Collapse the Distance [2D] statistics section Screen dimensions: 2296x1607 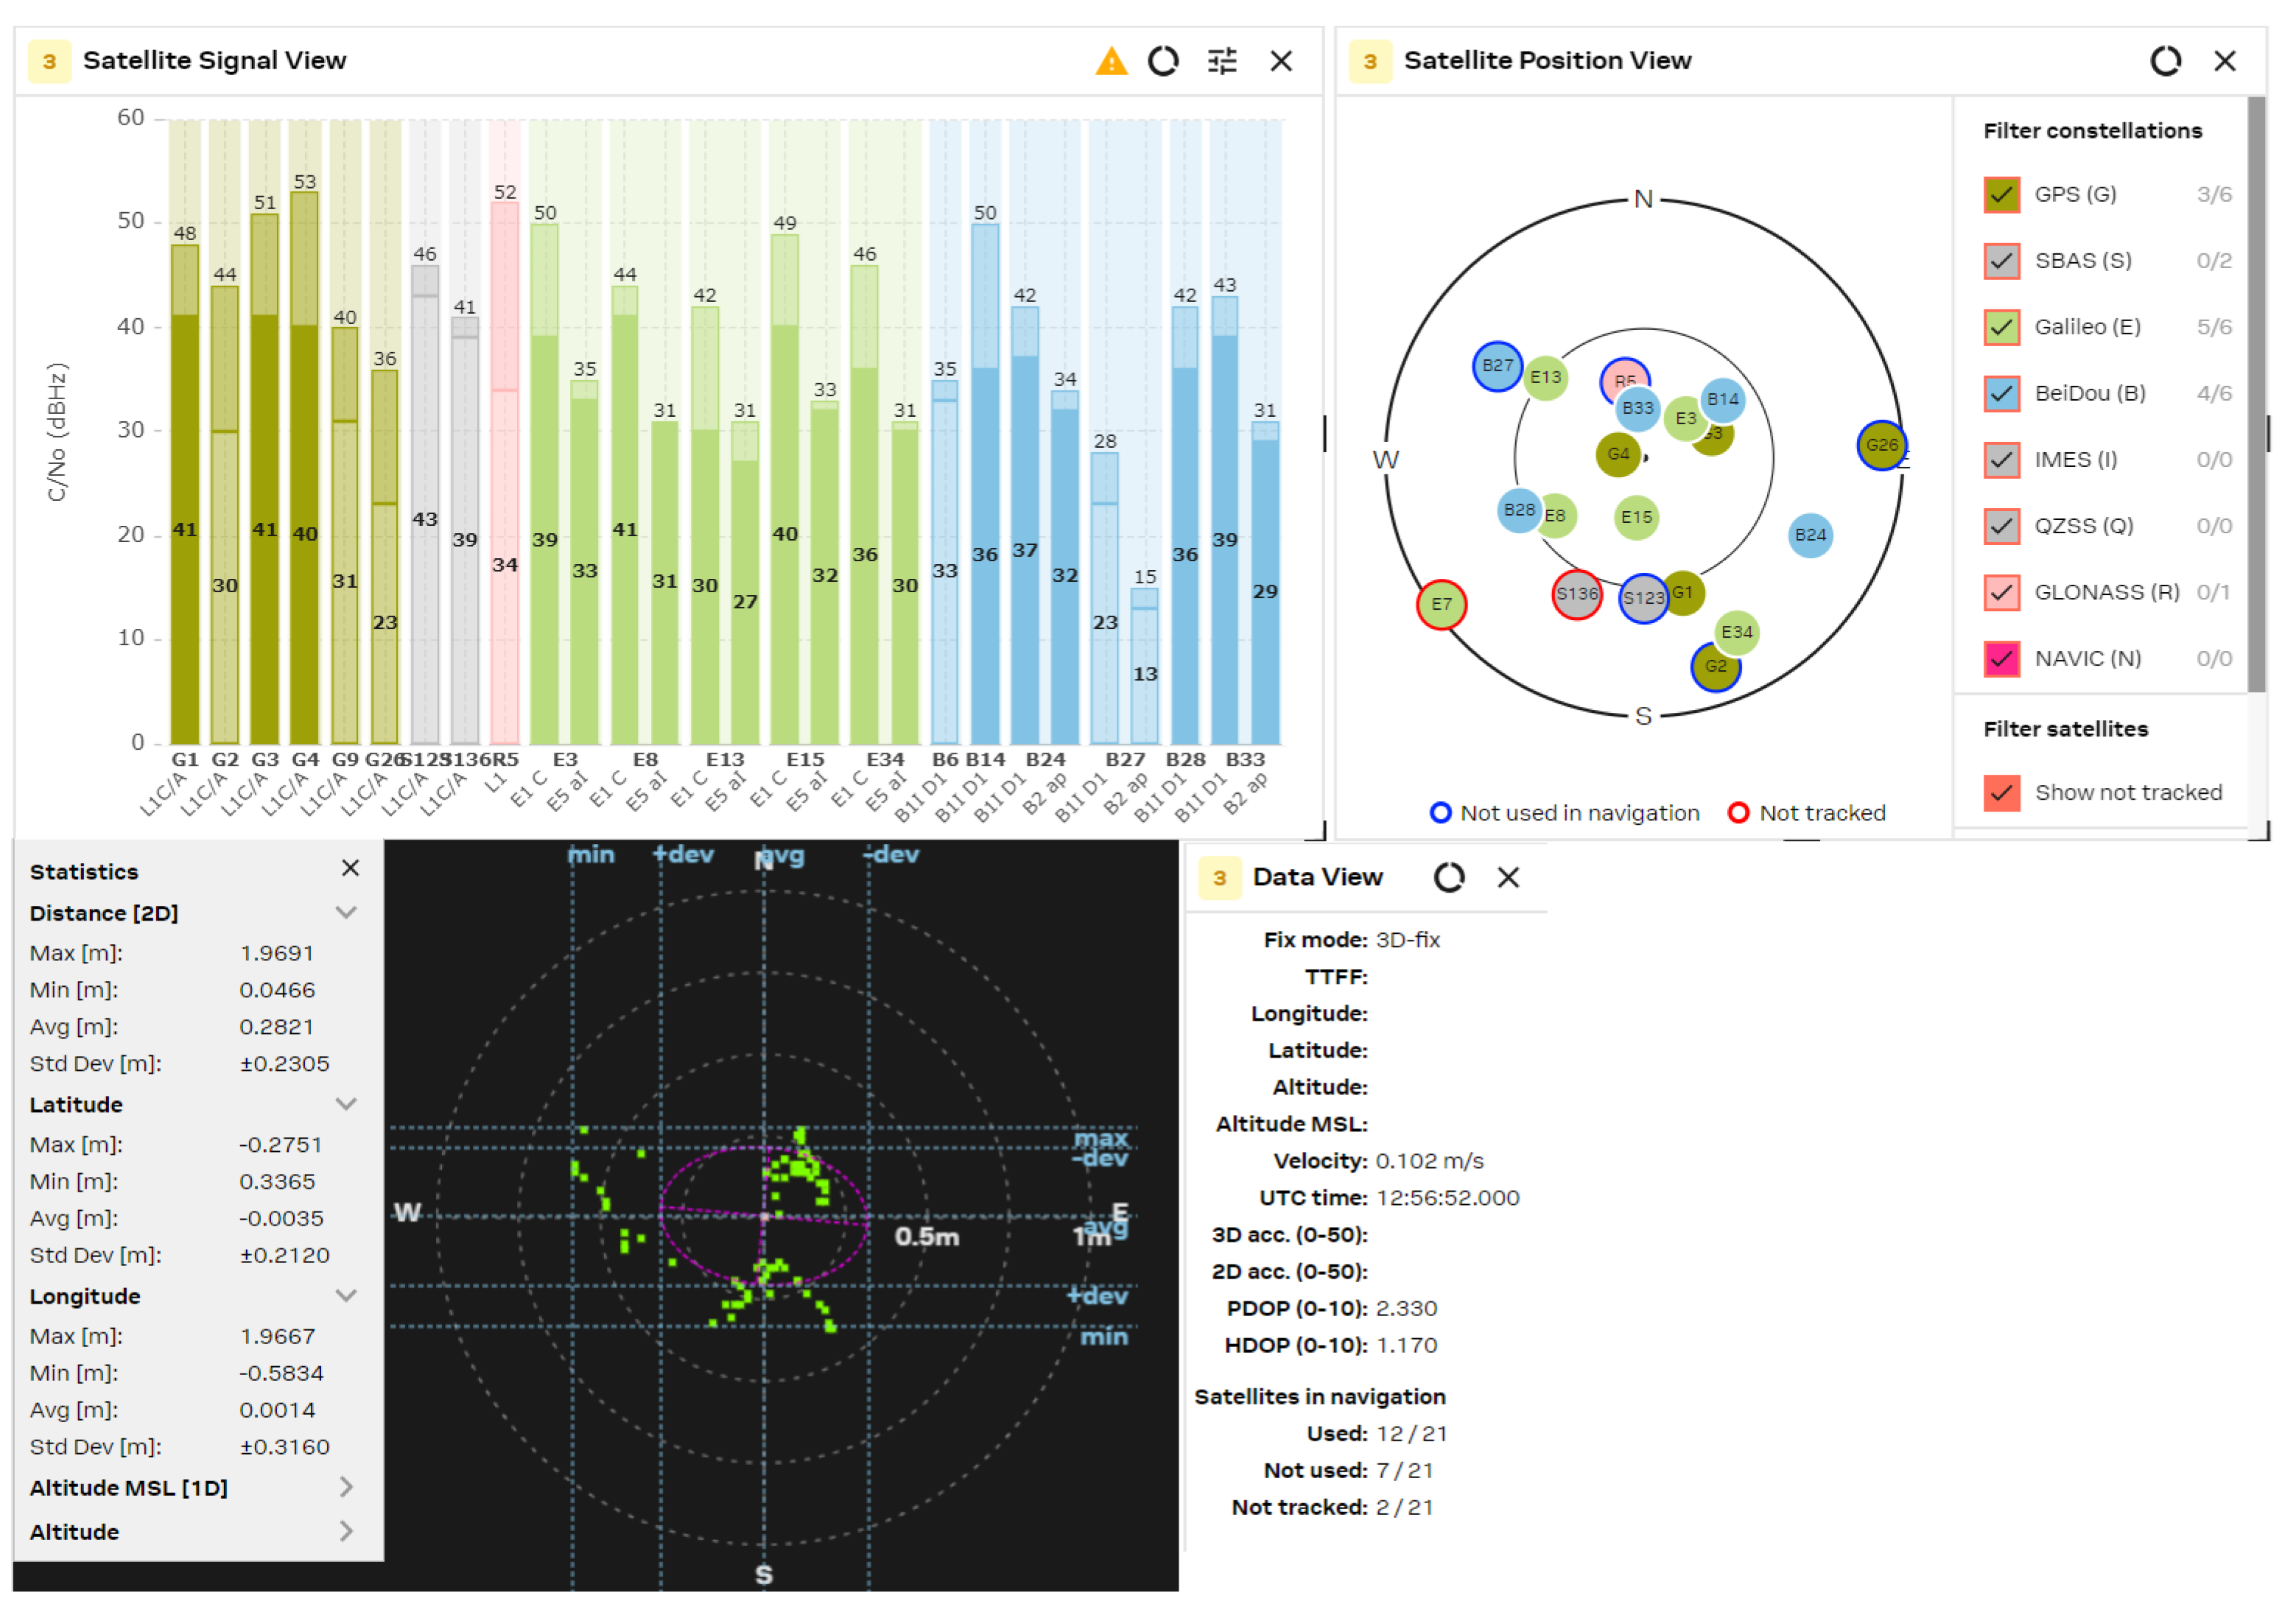[x=346, y=912]
